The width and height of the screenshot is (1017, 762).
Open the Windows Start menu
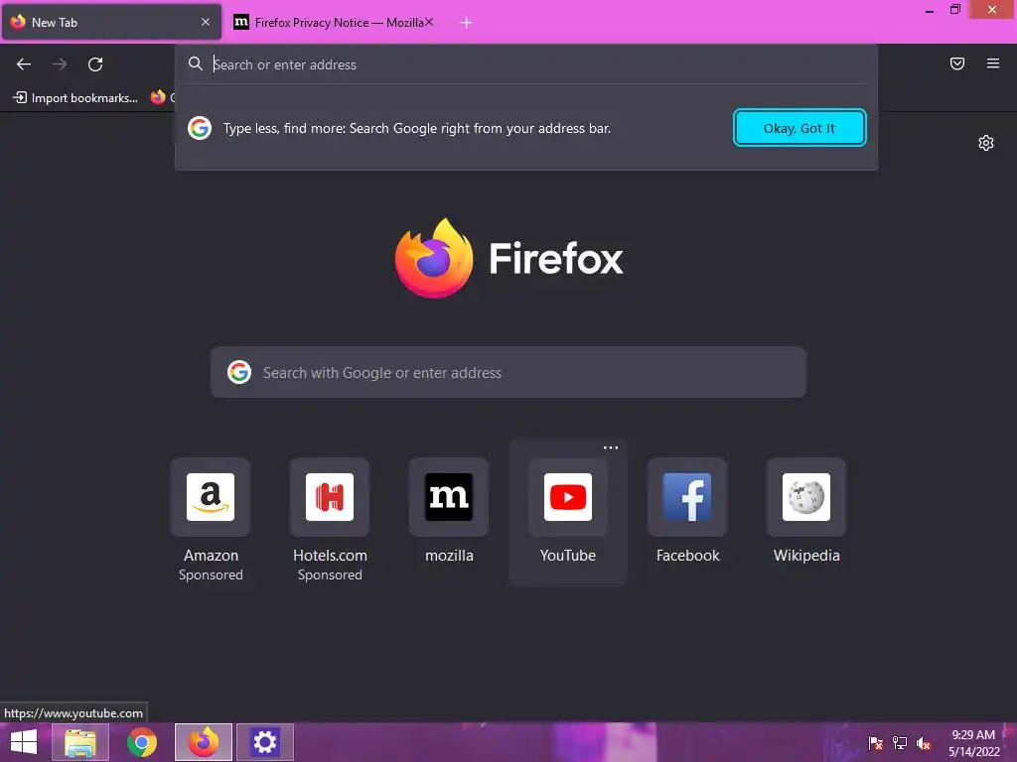coord(24,742)
